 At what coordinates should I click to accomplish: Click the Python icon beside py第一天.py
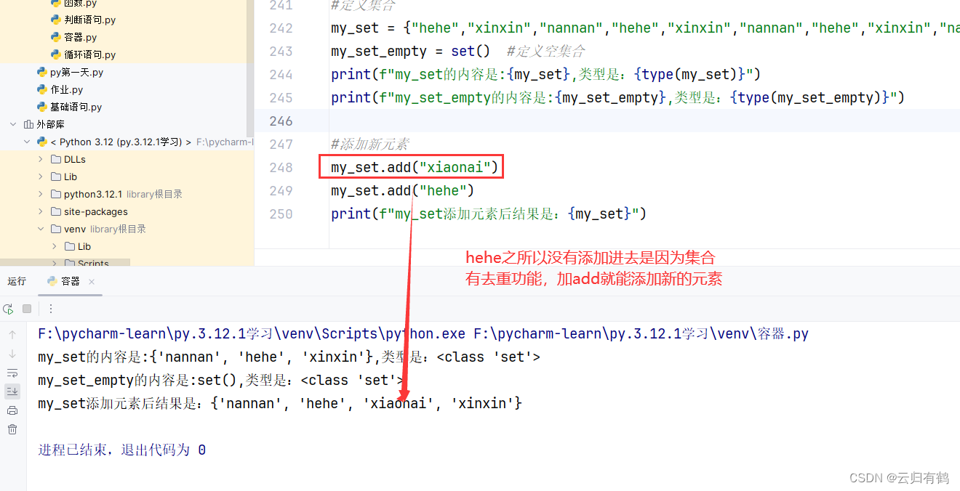click(42, 72)
